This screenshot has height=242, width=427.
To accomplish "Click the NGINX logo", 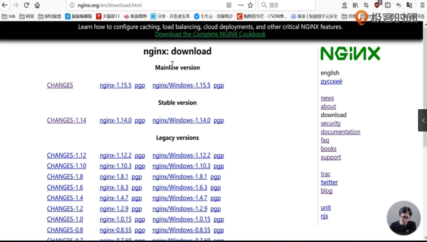I will (350, 53).
